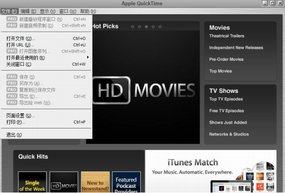Open the 帮助 (H) menu
Screen dimensions: 285x193
click(88, 11)
